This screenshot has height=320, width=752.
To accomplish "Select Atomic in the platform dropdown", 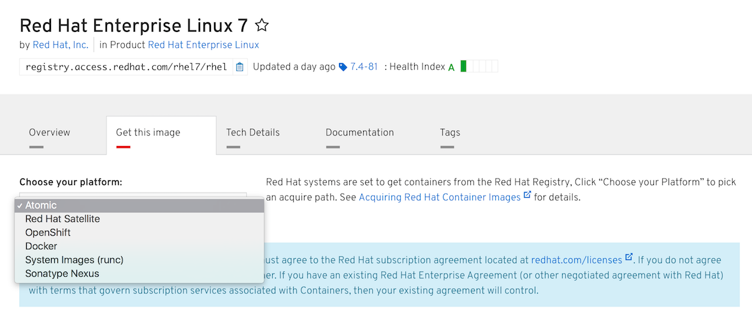I will pos(139,205).
